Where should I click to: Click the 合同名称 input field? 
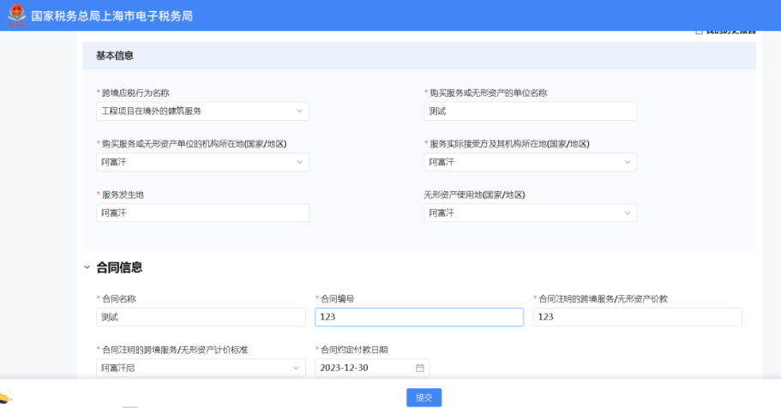click(x=201, y=317)
